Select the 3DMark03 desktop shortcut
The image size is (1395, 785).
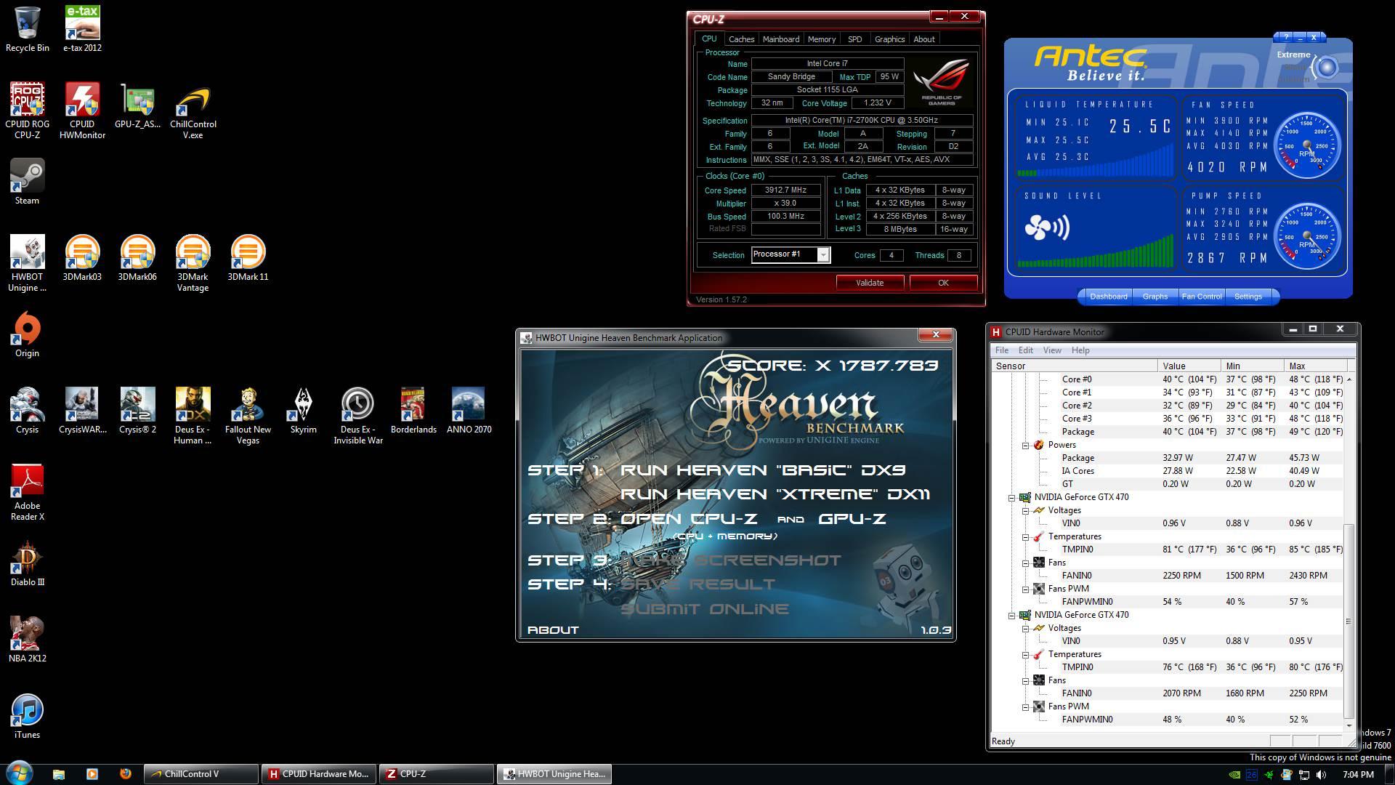click(x=82, y=258)
